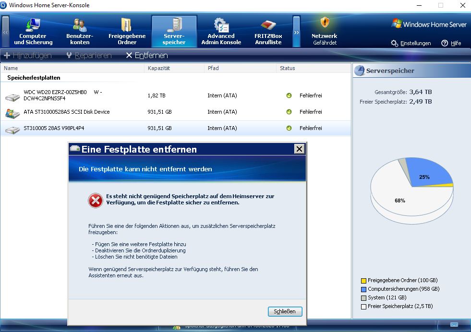Switch to the Freigegebene Ordner tab

point(127,32)
